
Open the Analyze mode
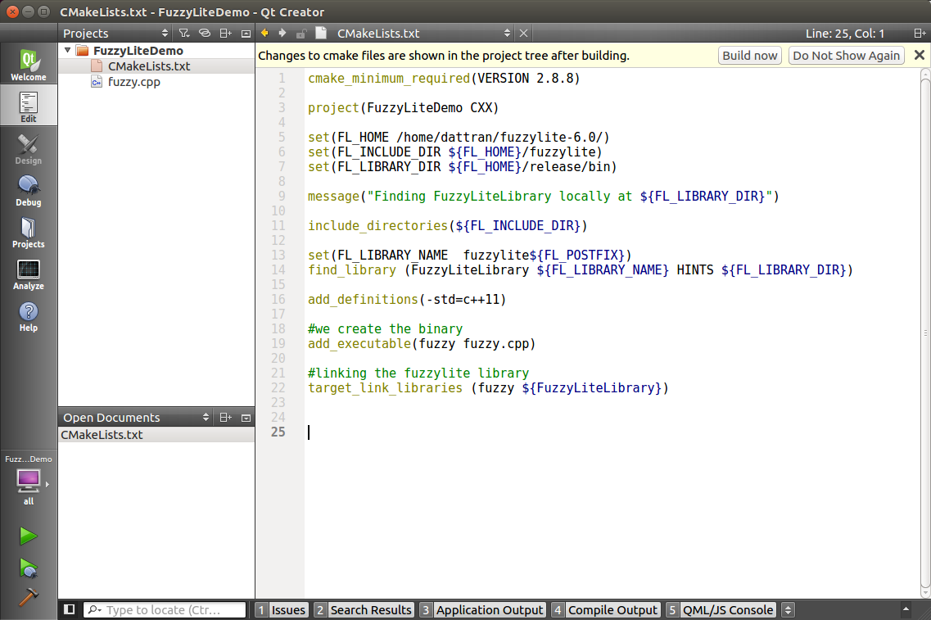tap(29, 274)
